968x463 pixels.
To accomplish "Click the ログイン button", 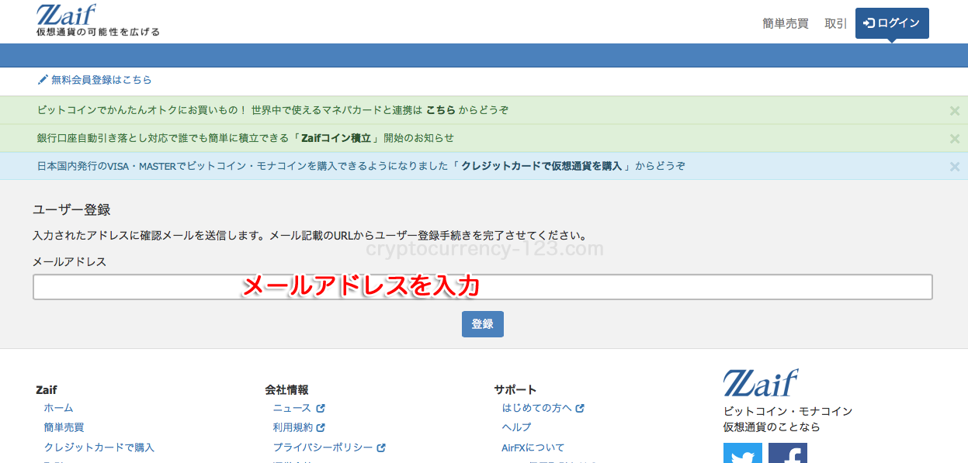I will [x=892, y=23].
